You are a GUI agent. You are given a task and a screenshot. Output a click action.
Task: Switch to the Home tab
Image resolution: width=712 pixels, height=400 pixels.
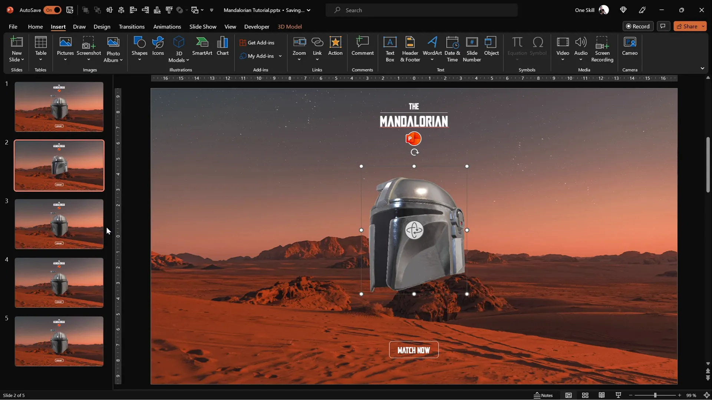pyautogui.click(x=35, y=27)
